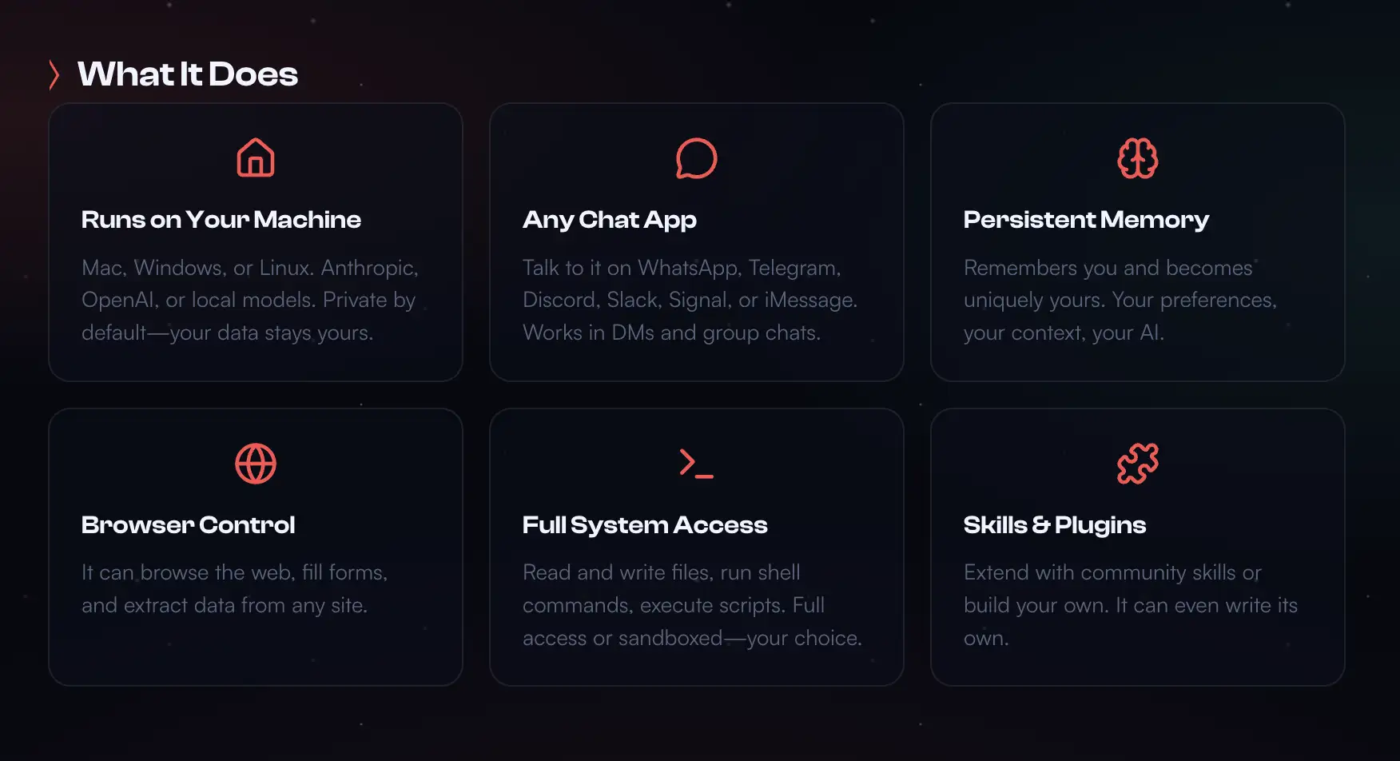Click the globe icon above Browser Control
The height and width of the screenshot is (761, 1400).
(256, 463)
